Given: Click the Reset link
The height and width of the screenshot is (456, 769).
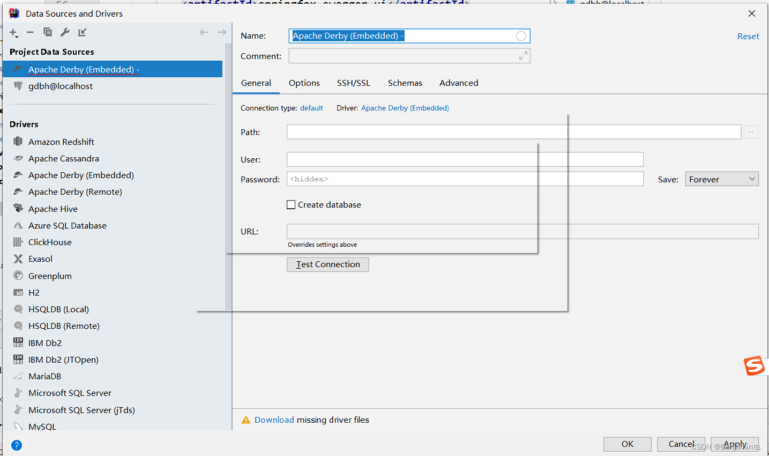Looking at the screenshot, I should tap(748, 36).
